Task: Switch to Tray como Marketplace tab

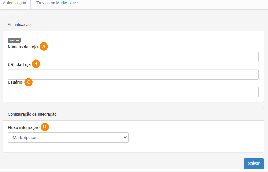Action: tap(57, 3)
